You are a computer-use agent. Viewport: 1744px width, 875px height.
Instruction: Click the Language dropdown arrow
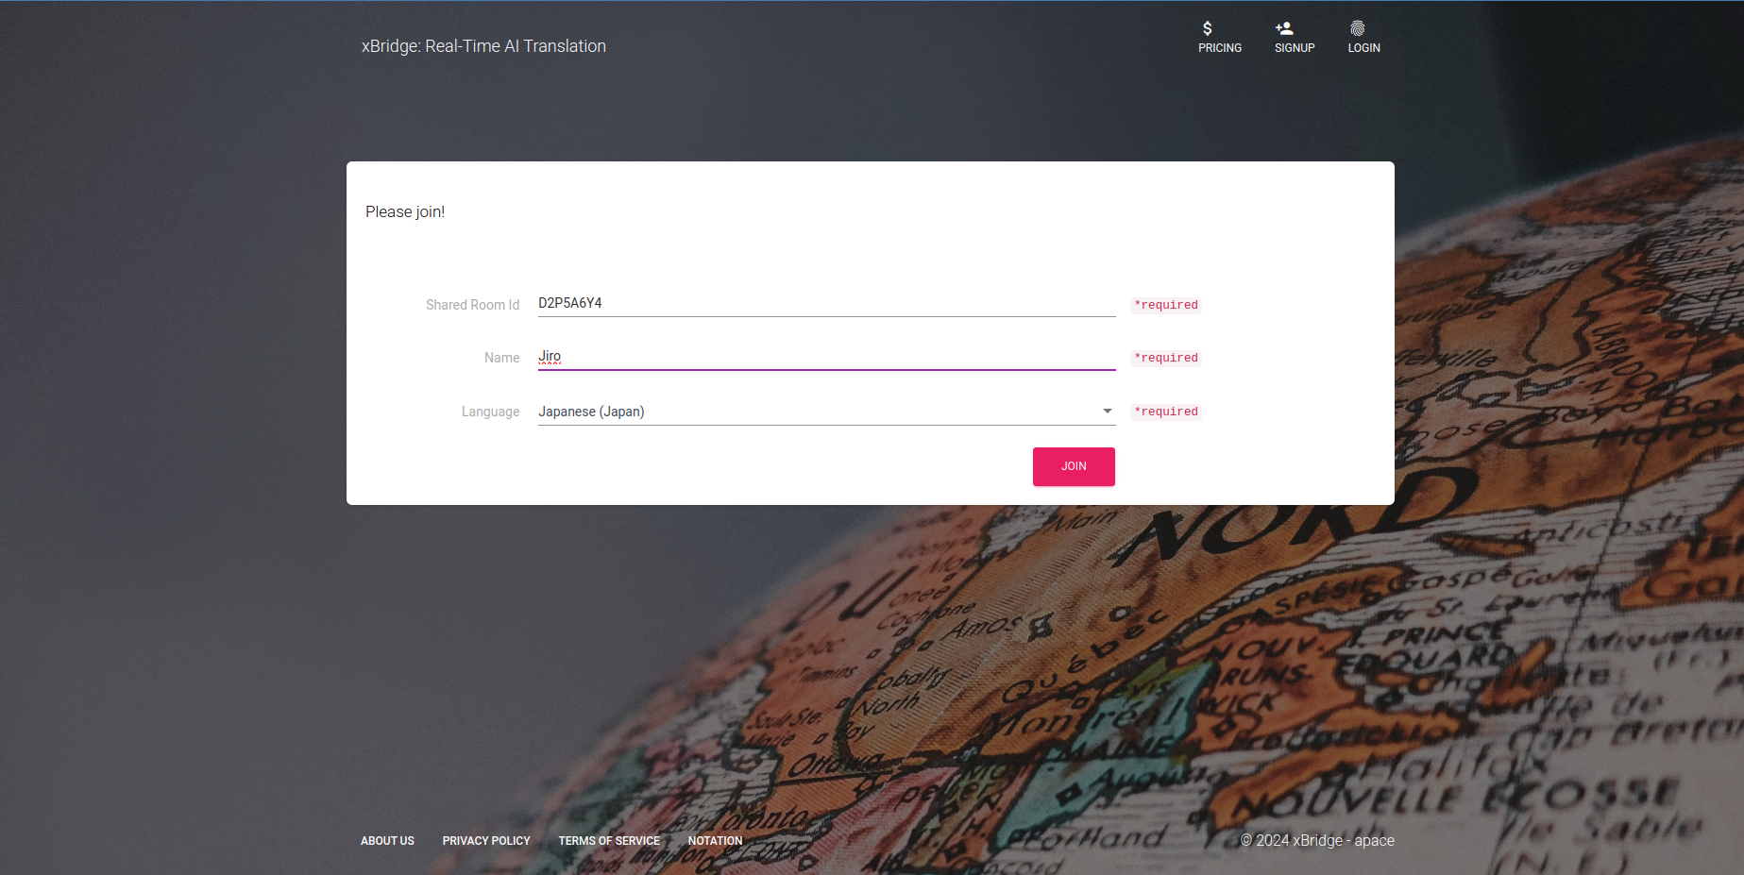1107,412
